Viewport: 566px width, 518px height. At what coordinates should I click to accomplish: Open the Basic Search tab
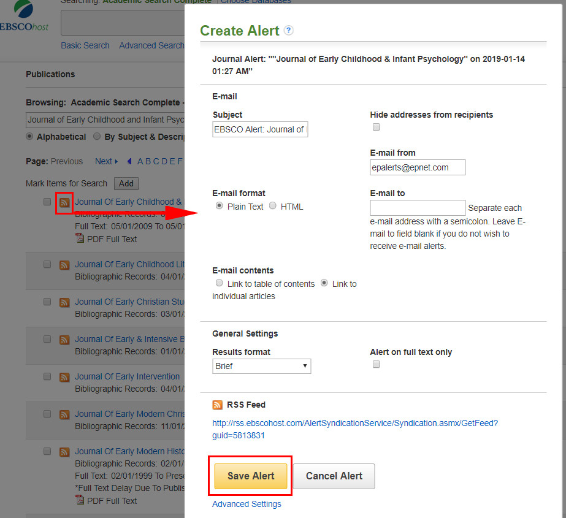[x=85, y=45]
